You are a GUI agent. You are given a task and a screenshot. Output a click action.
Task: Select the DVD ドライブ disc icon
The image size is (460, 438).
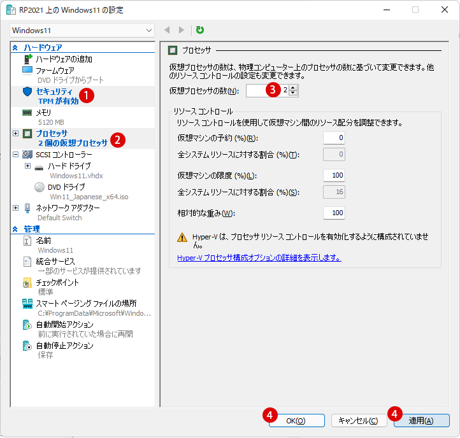coord(40,187)
